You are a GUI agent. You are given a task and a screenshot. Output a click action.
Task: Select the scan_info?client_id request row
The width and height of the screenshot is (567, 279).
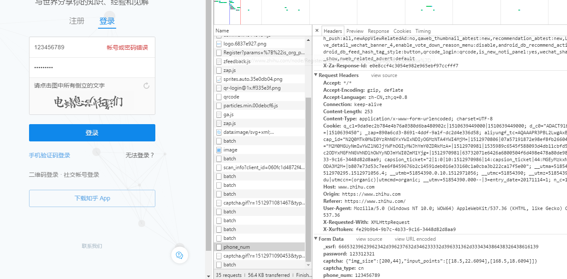(260, 167)
